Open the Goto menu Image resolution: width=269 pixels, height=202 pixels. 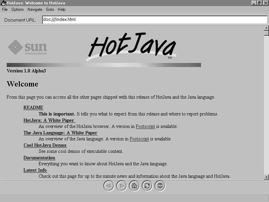50,9
